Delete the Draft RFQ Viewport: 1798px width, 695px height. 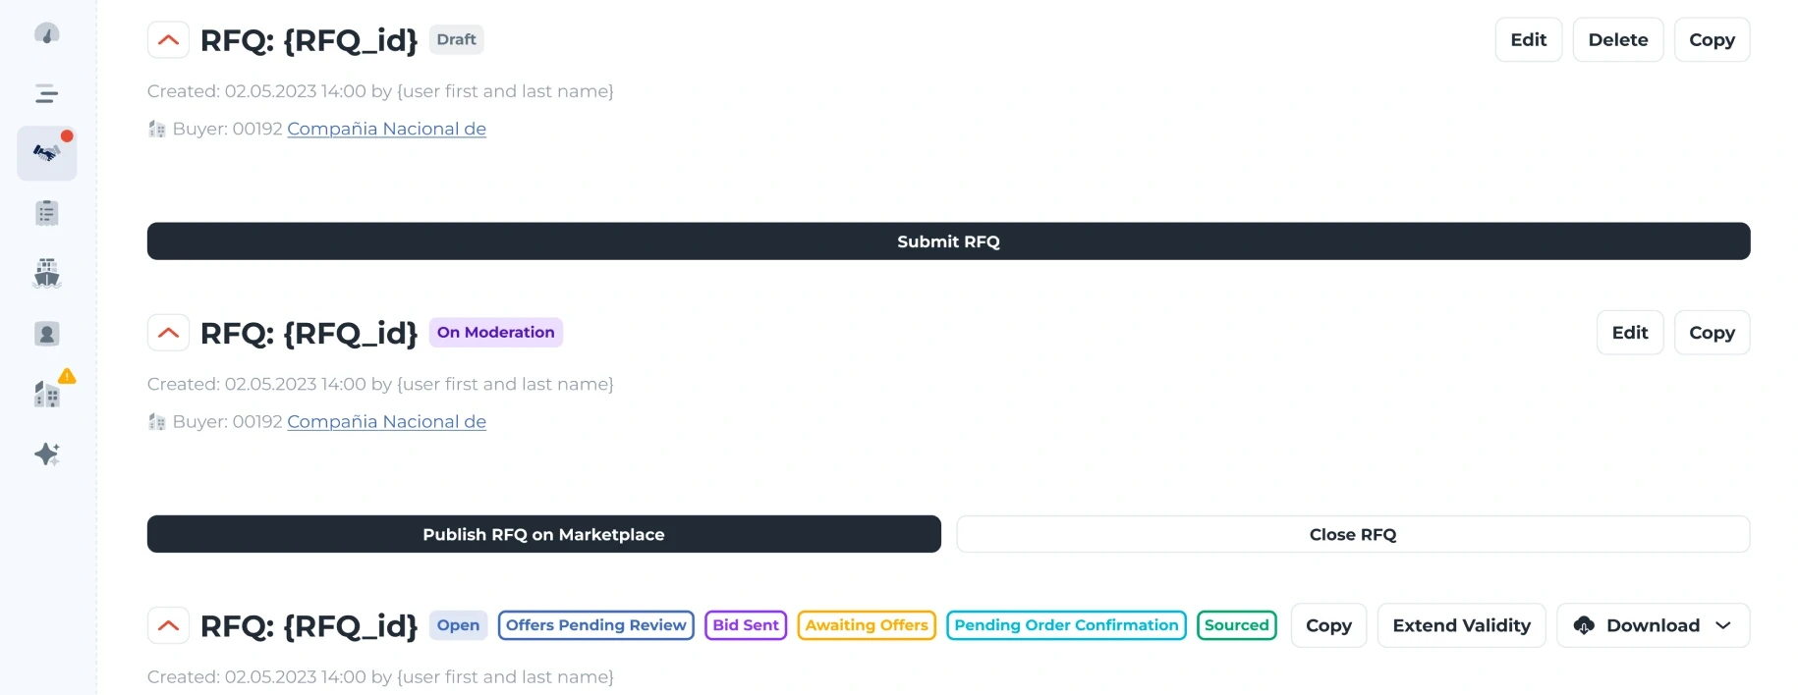[x=1618, y=40]
